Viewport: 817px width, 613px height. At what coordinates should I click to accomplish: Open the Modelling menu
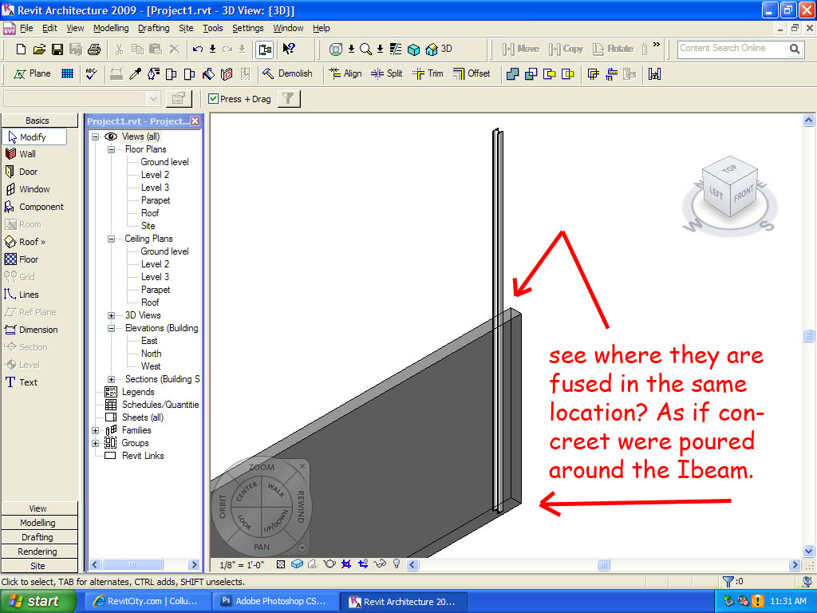(111, 28)
